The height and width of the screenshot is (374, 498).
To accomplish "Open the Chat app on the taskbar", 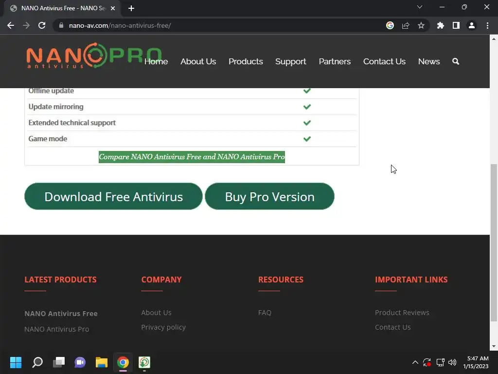I will 80,362.
